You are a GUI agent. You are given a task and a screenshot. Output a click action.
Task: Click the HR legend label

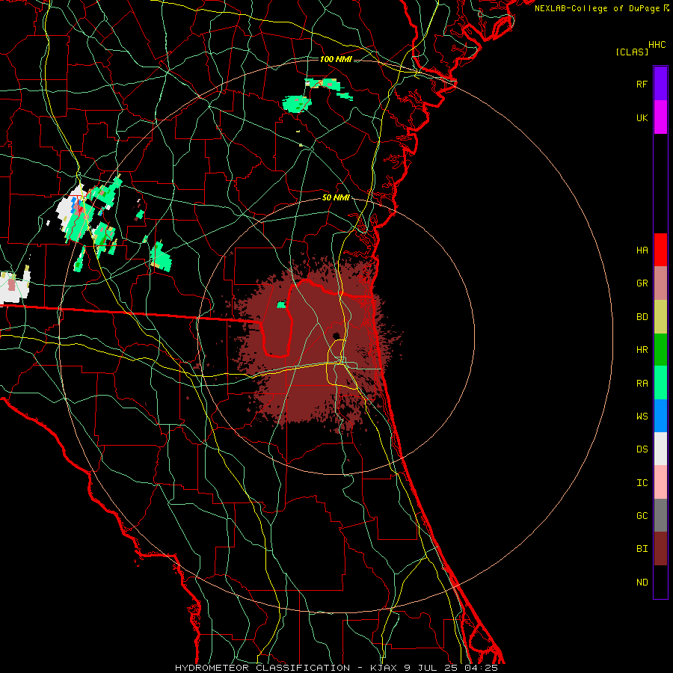click(x=642, y=350)
